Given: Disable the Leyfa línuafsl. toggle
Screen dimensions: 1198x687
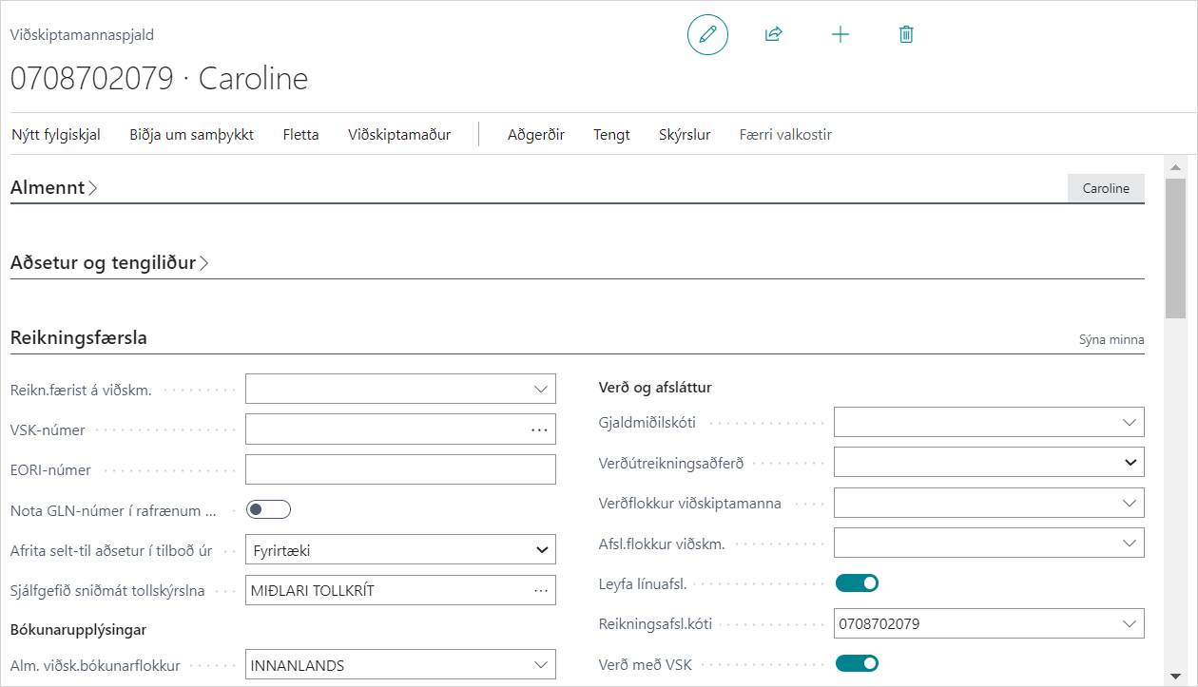Looking at the screenshot, I should (856, 582).
